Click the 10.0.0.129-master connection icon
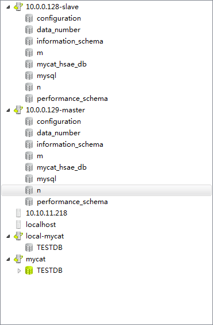Image resolution: width=213 pixels, height=325 pixels. tap(18, 110)
